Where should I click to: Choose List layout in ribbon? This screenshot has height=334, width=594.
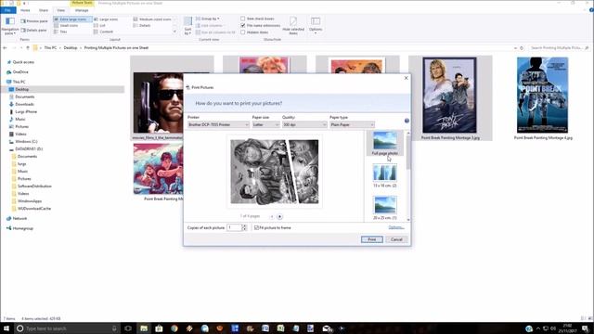click(99, 25)
